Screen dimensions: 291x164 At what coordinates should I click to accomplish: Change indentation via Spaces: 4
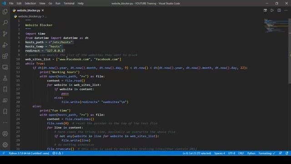click(x=220, y=153)
